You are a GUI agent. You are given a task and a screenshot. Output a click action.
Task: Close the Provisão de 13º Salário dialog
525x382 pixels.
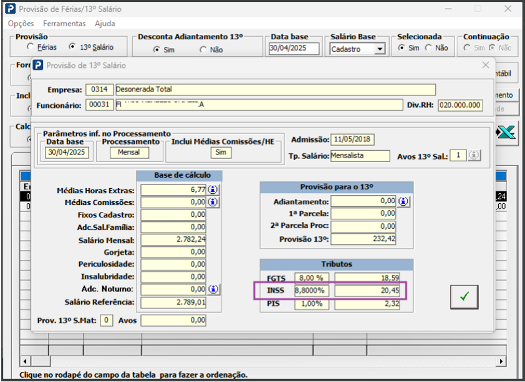click(486, 65)
